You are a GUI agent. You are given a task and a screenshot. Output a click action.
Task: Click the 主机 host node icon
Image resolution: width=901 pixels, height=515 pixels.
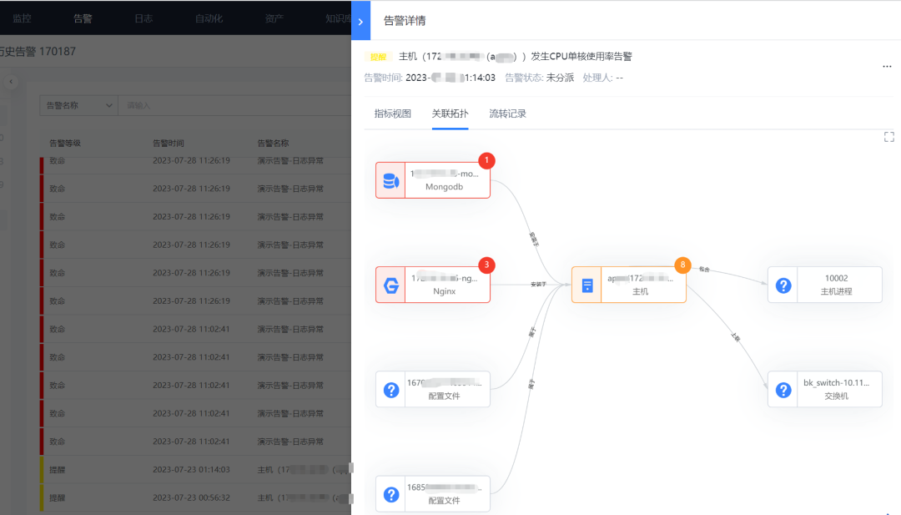pos(586,284)
